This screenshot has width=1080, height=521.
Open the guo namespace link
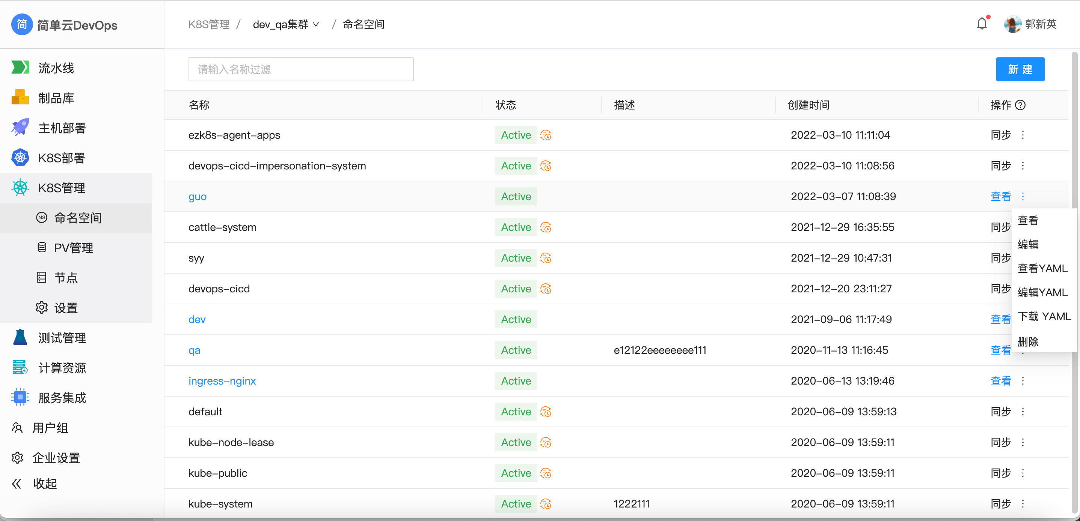pos(198,197)
